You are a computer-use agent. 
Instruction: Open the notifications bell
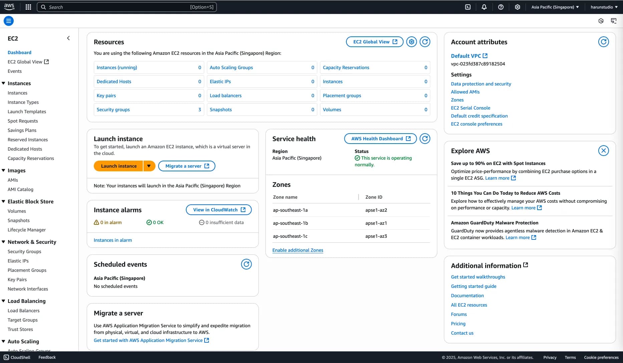484,7
